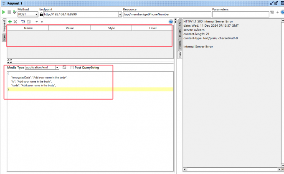This screenshot has width=284, height=174.
Task: Expand the Endpoint URL dropdown
Action: click(x=120, y=14)
